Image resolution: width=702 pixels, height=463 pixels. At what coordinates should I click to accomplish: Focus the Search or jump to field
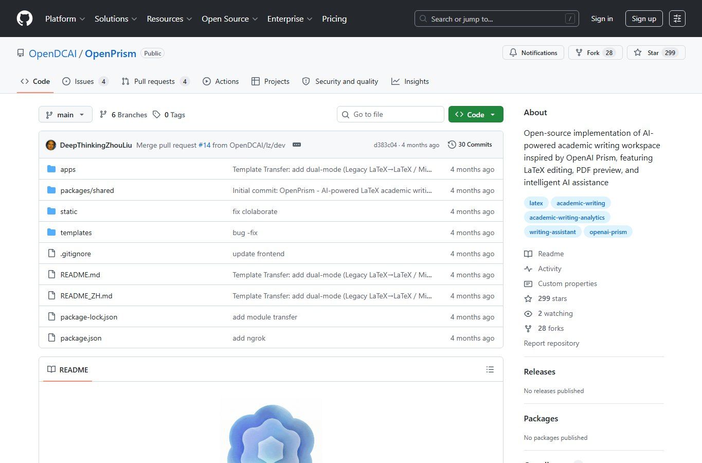coord(496,19)
